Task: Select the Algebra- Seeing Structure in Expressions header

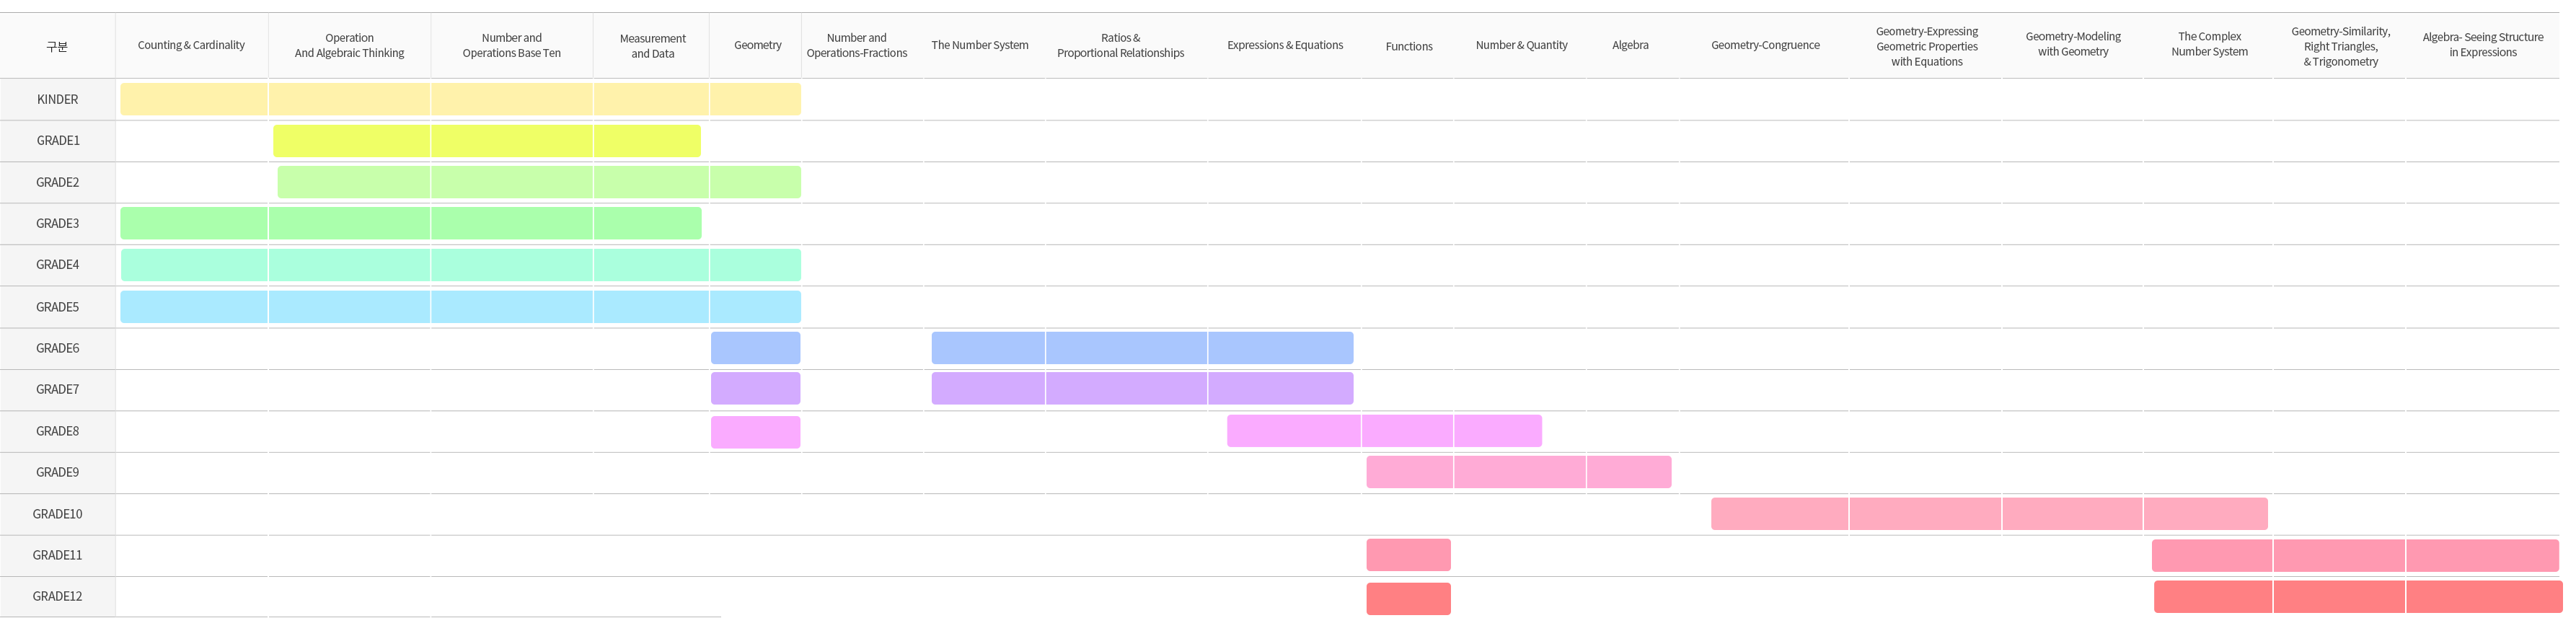Action: 2481,45
